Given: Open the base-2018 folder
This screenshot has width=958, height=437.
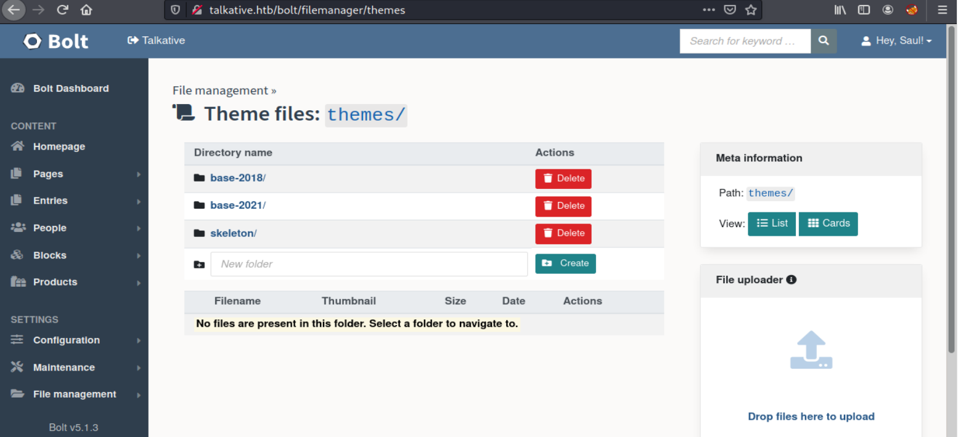Looking at the screenshot, I should (x=237, y=178).
